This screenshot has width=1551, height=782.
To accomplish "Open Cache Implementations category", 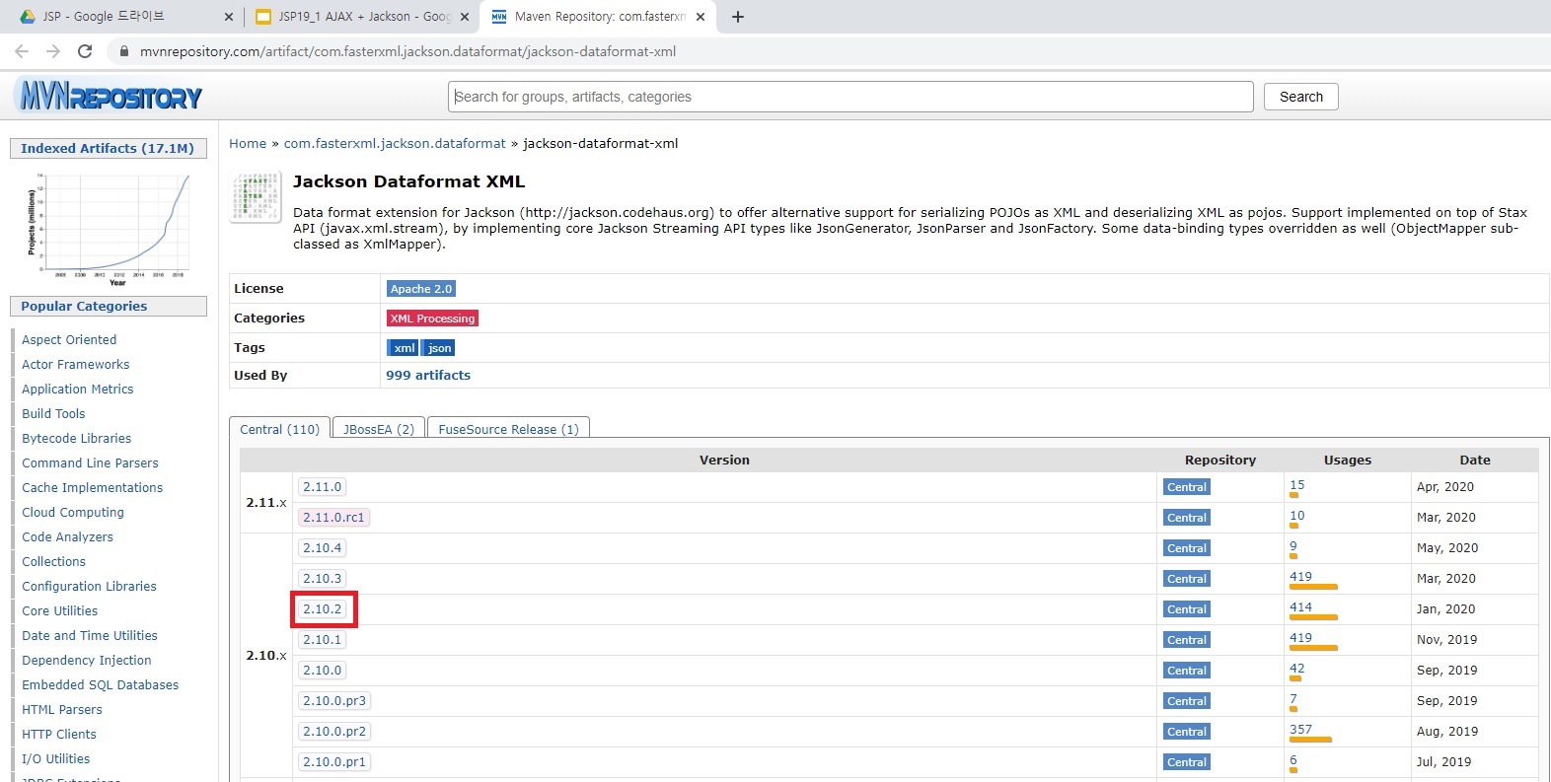I will coord(93,487).
